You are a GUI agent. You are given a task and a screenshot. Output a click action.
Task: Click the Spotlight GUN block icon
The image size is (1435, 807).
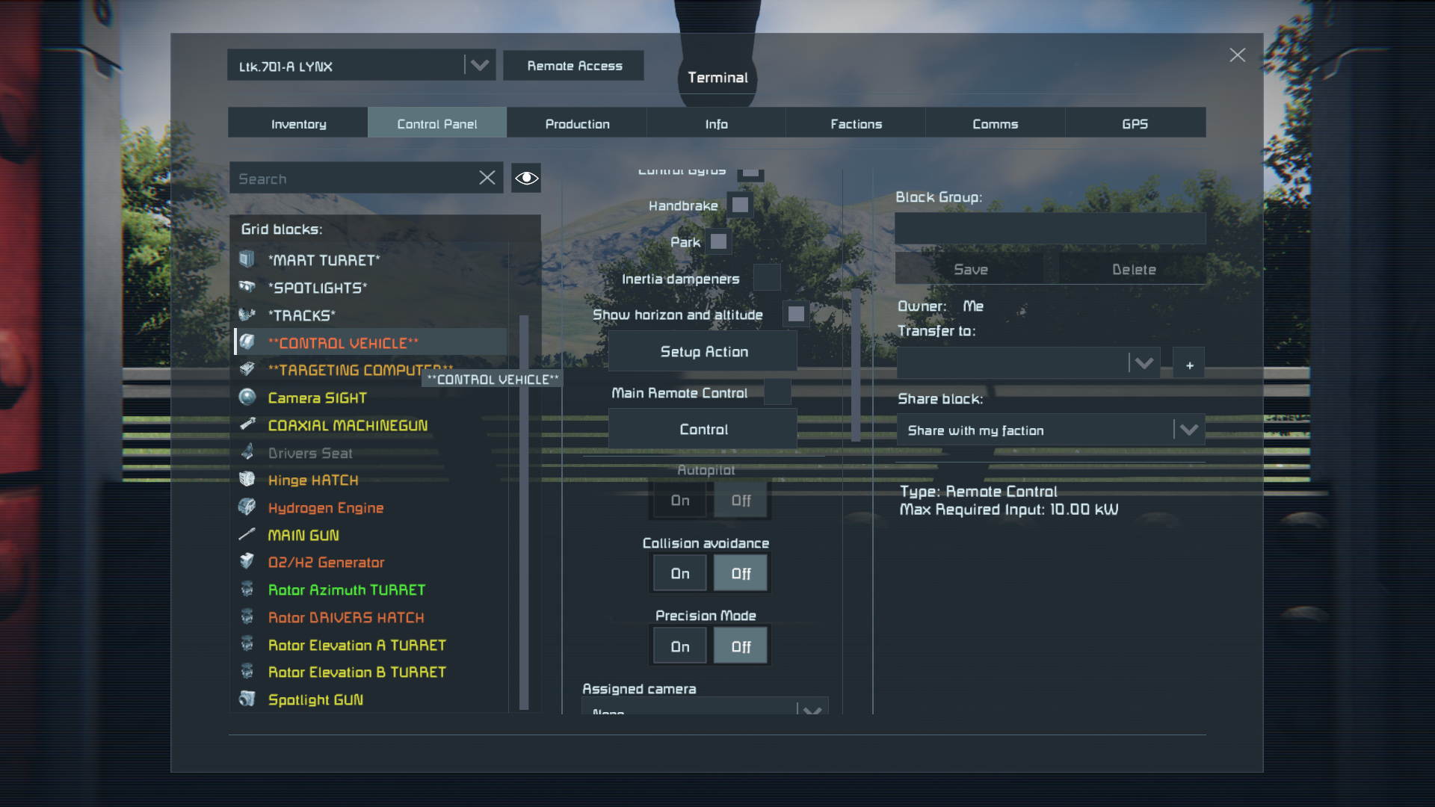pyautogui.click(x=247, y=699)
